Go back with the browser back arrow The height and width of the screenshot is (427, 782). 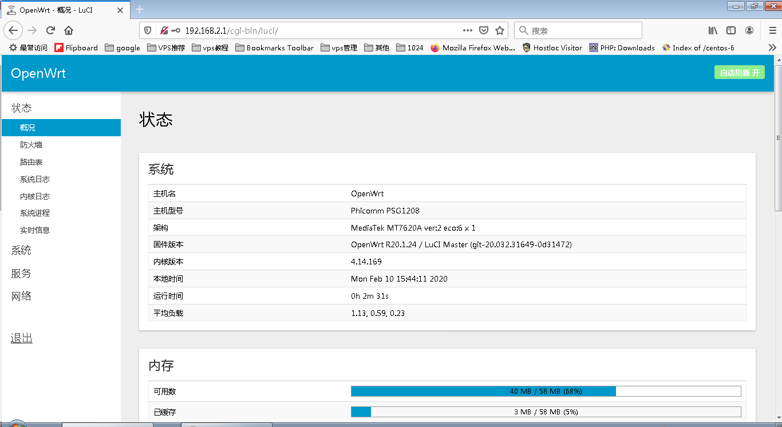pyautogui.click(x=14, y=30)
